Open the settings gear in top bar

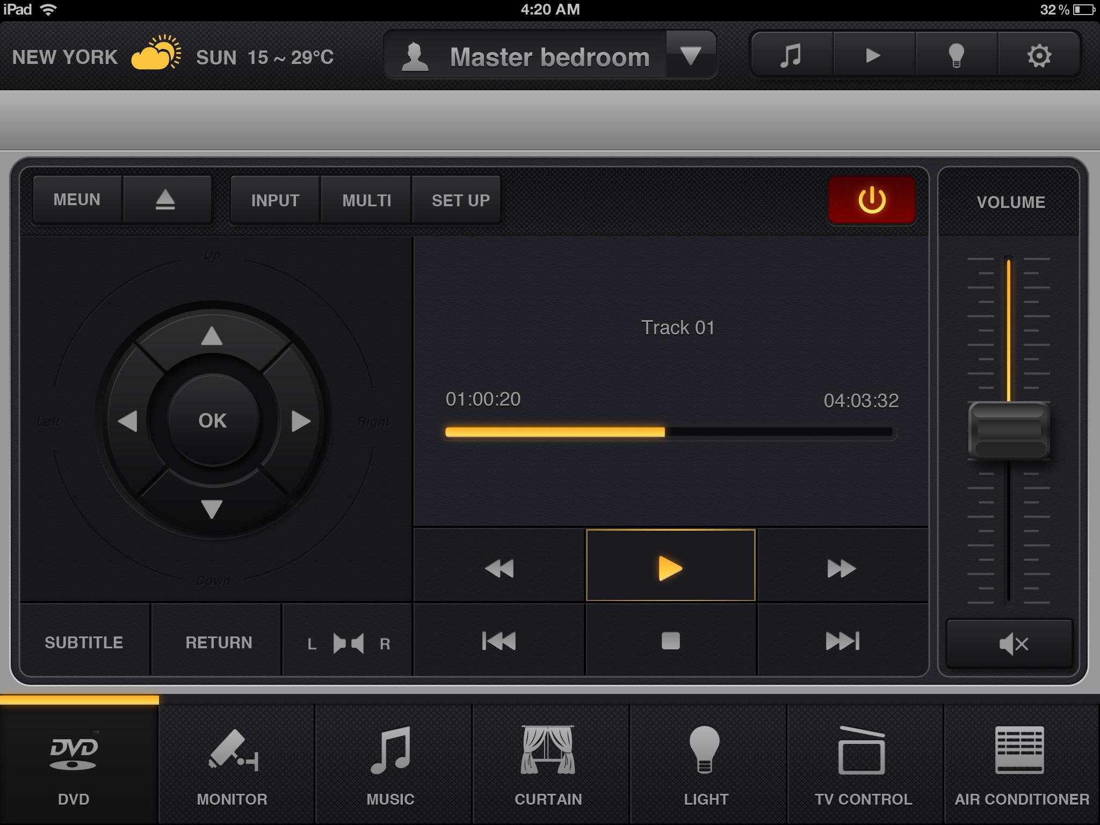tap(1039, 56)
